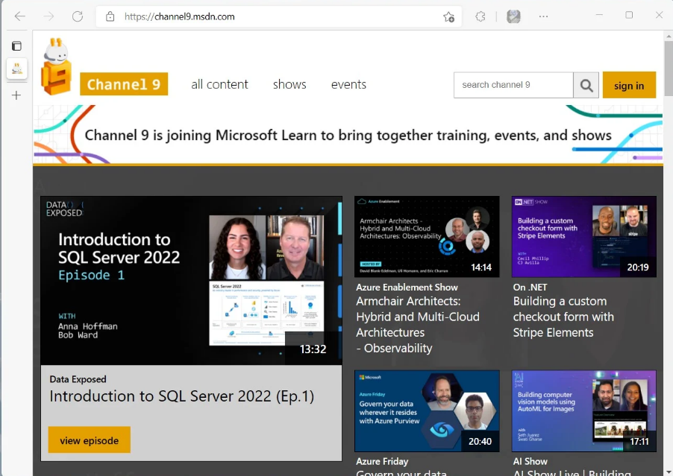Click the browser back arrow

tap(20, 16)
